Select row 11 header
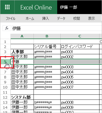 pyautogui.click(x=5, y=92)
